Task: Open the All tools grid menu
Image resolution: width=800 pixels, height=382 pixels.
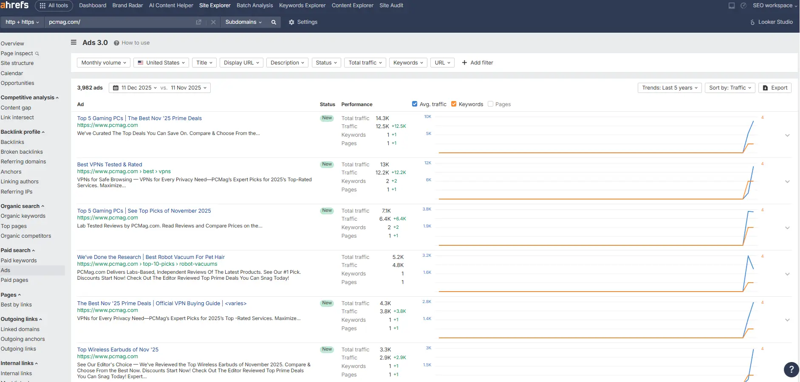Action: click(x=54, y=6)
